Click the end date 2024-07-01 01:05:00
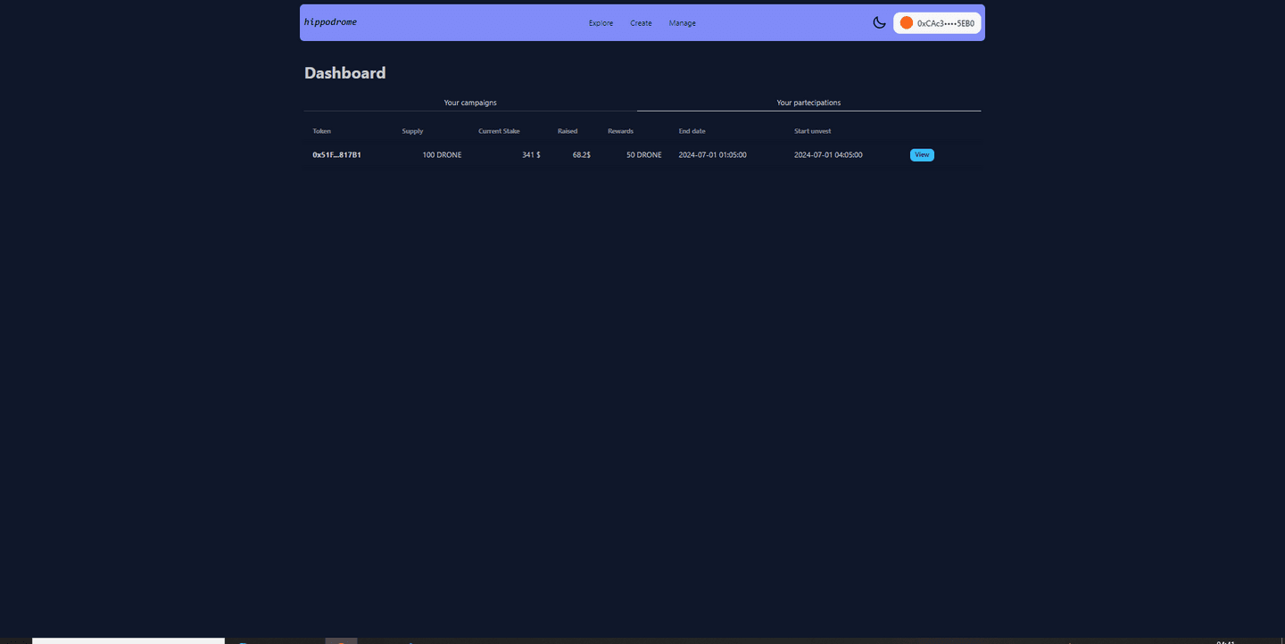 tap(712, 154)
